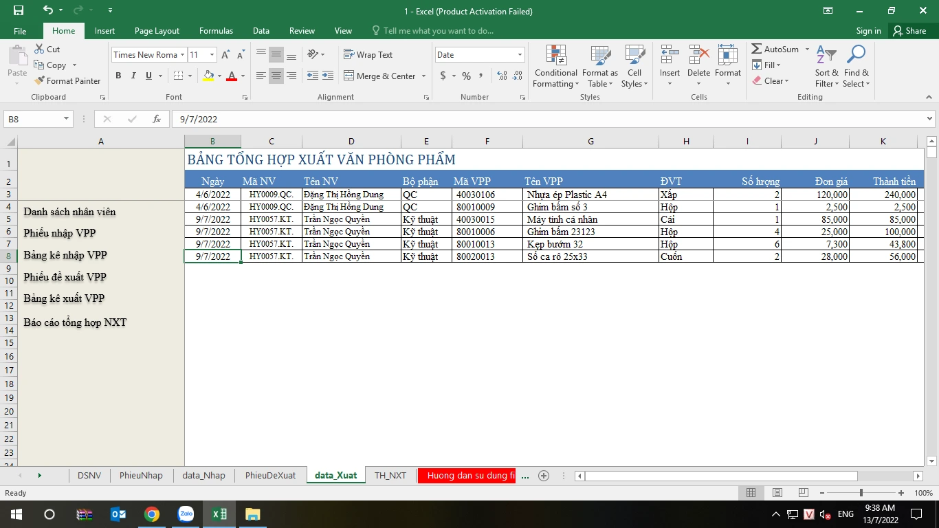Toggle Italic formatting
Image resolution: width=939 pixels, height=528 pixels.
tap(133, 76)
